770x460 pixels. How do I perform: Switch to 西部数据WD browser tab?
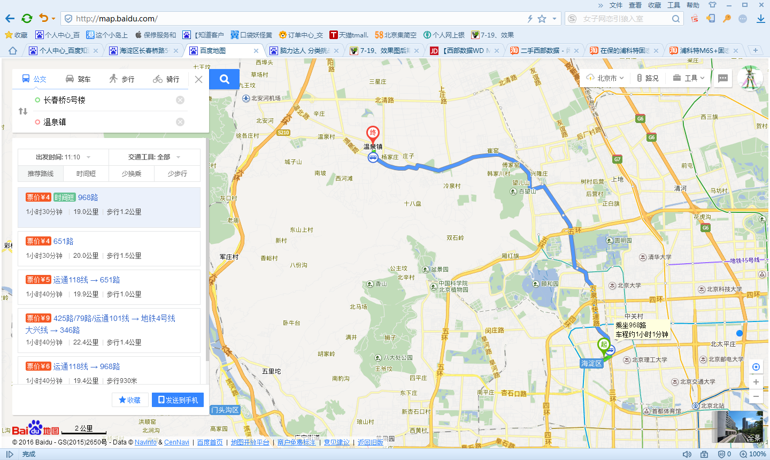[x=465, y=51]
